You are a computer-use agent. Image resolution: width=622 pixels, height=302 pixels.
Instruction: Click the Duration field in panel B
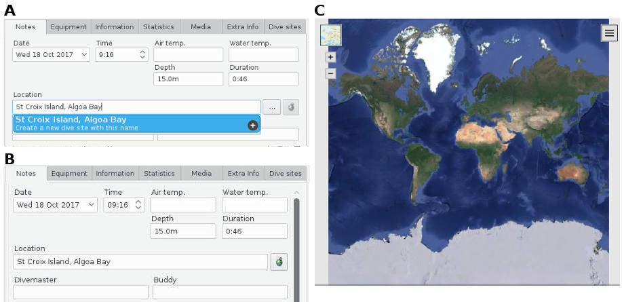coord(254,231)
